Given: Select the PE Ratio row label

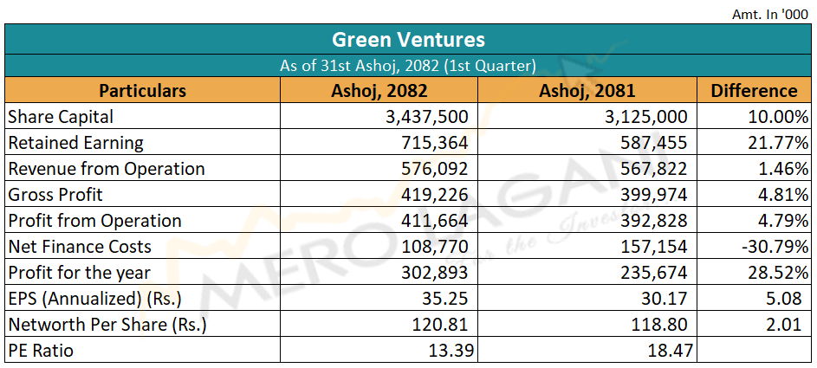Looking at the screenshot, I should pos(42,351).
